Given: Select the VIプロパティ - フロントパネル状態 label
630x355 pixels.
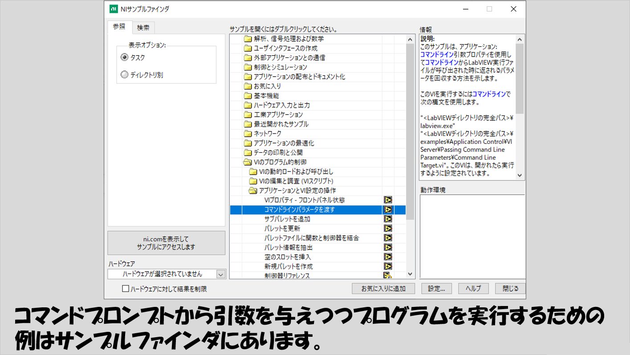Looking at the screenshot, I should coord(305,200).
